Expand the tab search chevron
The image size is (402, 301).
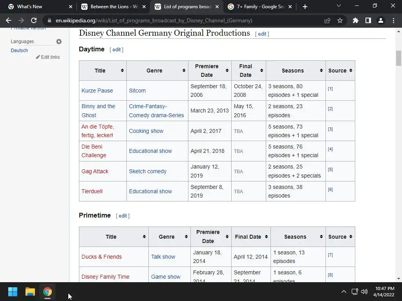pyautogui.click(x=339, y=5)
